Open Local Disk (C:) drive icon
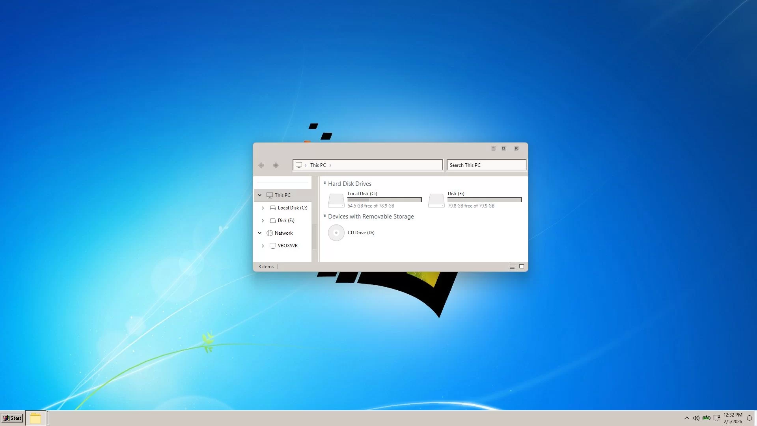The height and width of the screenshot is (426, 757). (336, 200)
